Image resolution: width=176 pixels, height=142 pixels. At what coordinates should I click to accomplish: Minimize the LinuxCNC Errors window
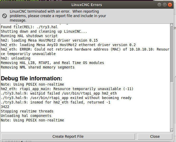[159, 5]
